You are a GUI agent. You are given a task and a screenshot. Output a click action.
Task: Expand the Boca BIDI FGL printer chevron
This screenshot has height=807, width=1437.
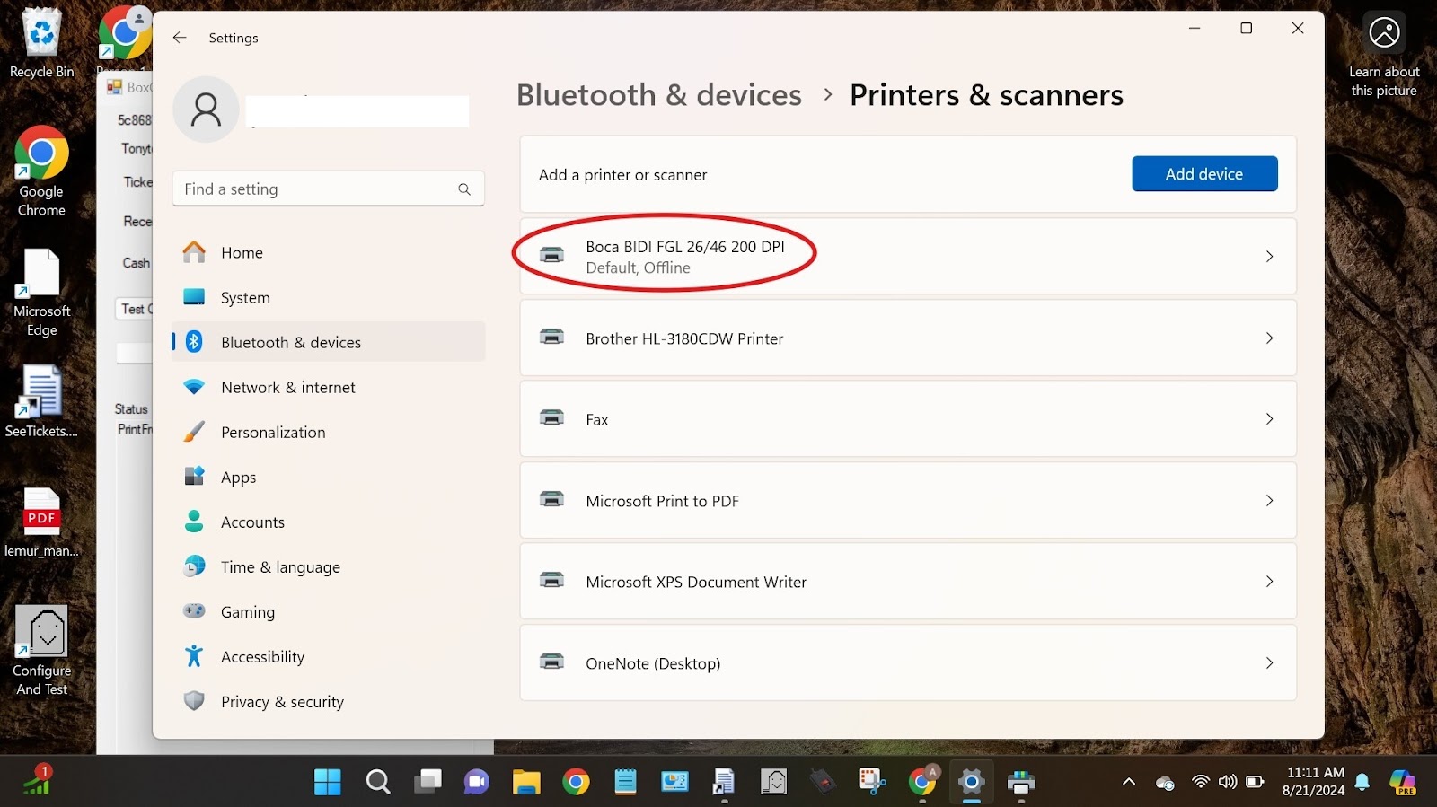coord(1269,257)
